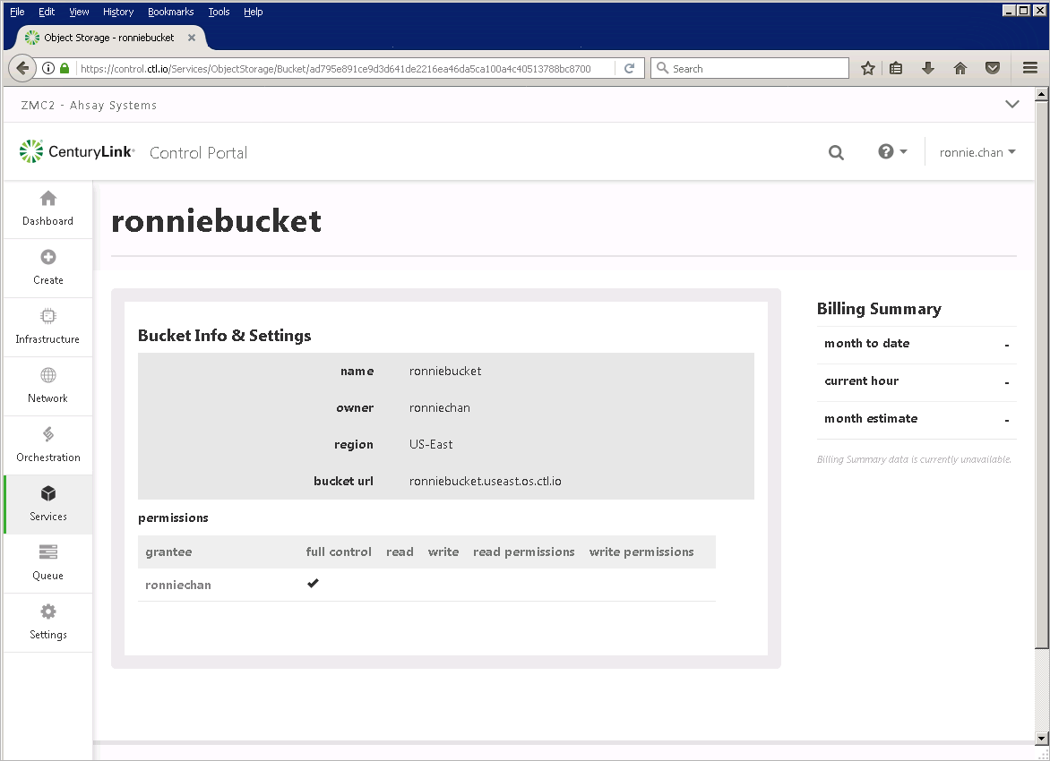Click the 'full control' column header
The image size is (1050, 761).
click(339, 552)
